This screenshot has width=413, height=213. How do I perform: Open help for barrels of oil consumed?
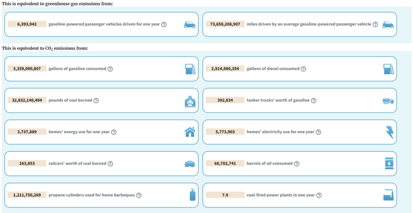(x=296, y=164)
